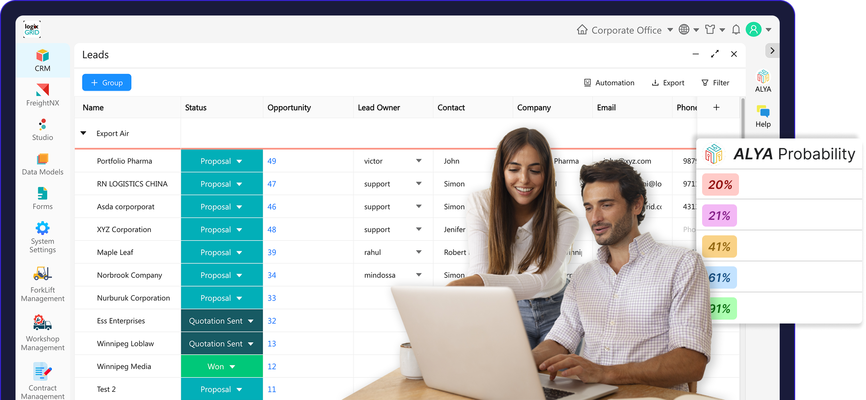The image size is (866, 400).
Task: Go to Forms module
Action: [x=43, y=199]
